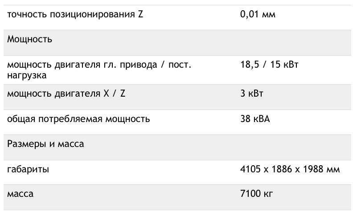Click the 'Мощность' section header

coord(29,39)
